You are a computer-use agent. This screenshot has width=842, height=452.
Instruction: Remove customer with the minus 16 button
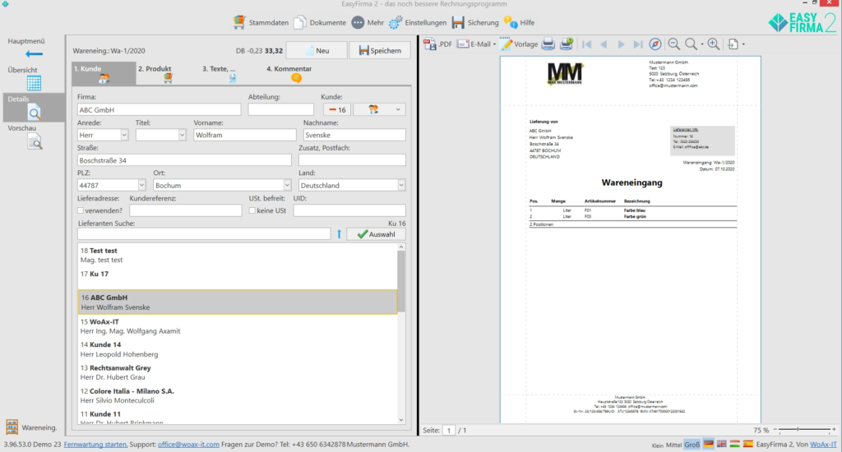tap(336, 109)
